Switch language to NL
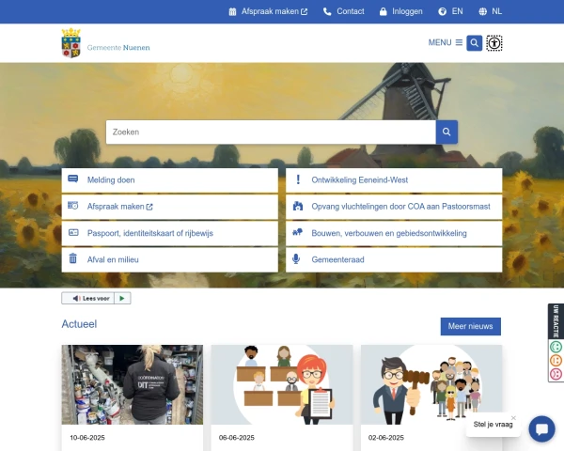564x451 pixels. click(x=496, y=11)
